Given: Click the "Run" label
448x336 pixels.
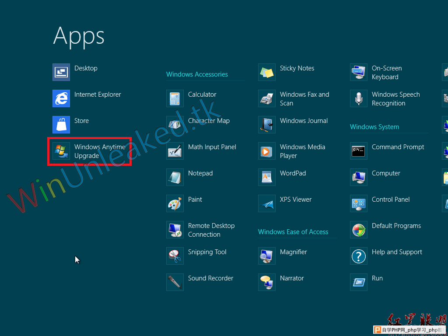Looking at the screenshot, I should 377,278.
